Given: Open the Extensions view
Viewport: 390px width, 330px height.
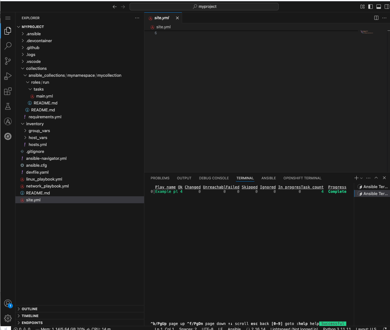Looking at the screenshot, I should pos(8,91).
